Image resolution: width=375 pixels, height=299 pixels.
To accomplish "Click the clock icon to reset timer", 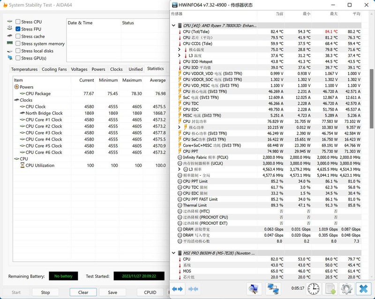I will [x=314, y=289].
